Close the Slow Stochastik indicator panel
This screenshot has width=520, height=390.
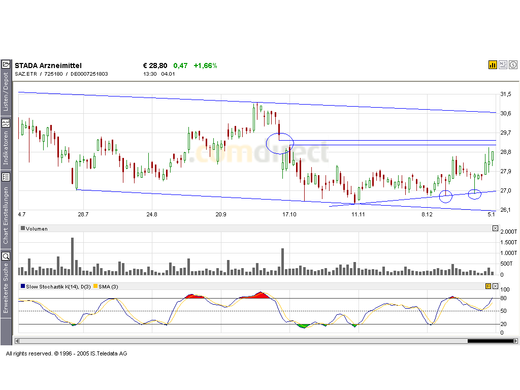tap(495, 286)
